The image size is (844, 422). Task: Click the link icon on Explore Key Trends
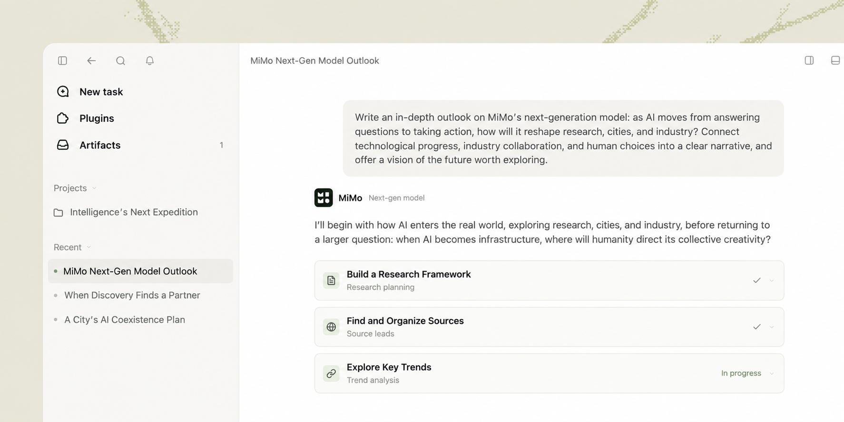click(331, 373)
